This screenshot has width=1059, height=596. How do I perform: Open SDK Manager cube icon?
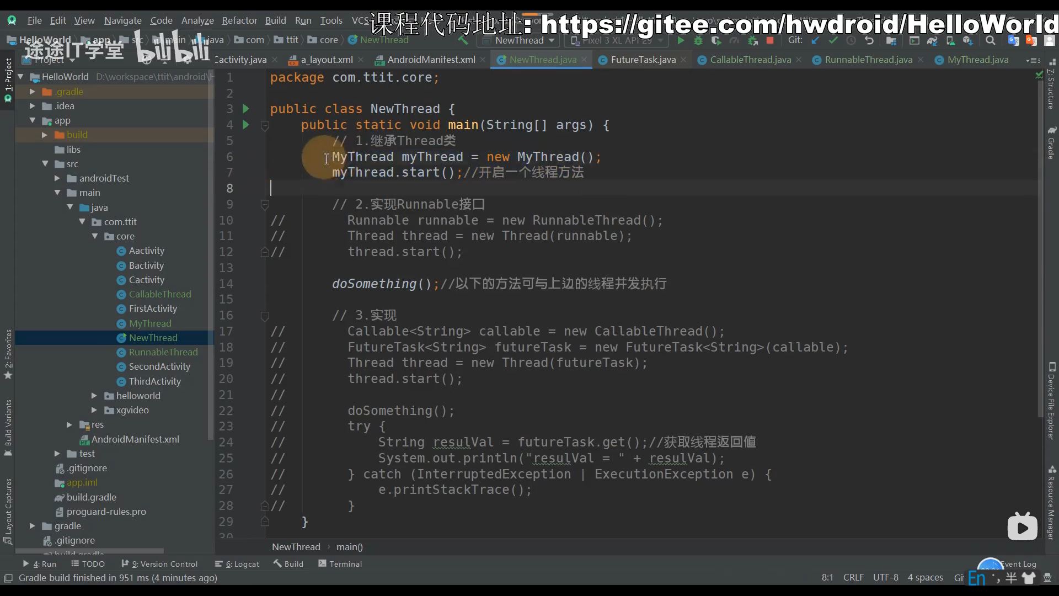[x=967, y=40]
